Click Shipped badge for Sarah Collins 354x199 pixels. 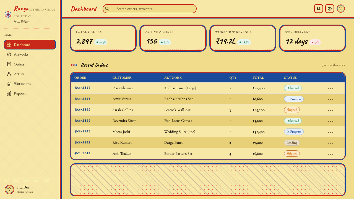292,110
